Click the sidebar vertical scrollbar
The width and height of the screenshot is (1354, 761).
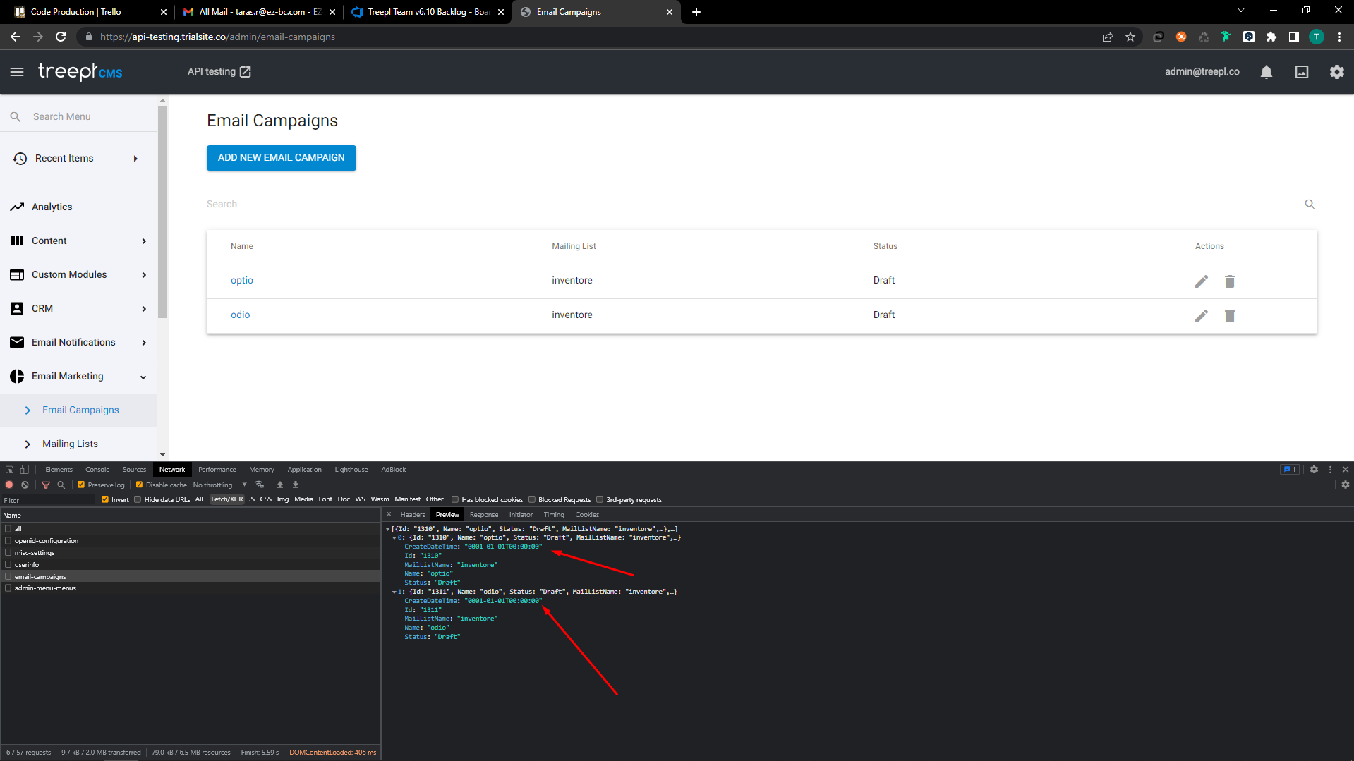point(163,212)
